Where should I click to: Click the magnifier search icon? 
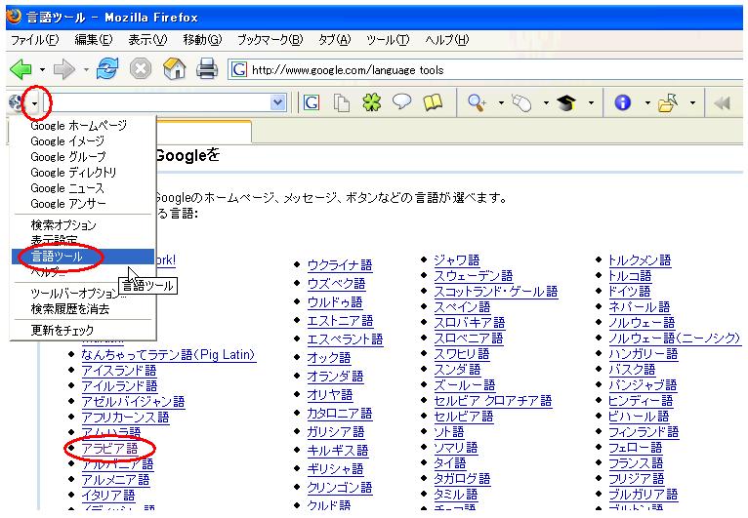[x=477, y=102]
